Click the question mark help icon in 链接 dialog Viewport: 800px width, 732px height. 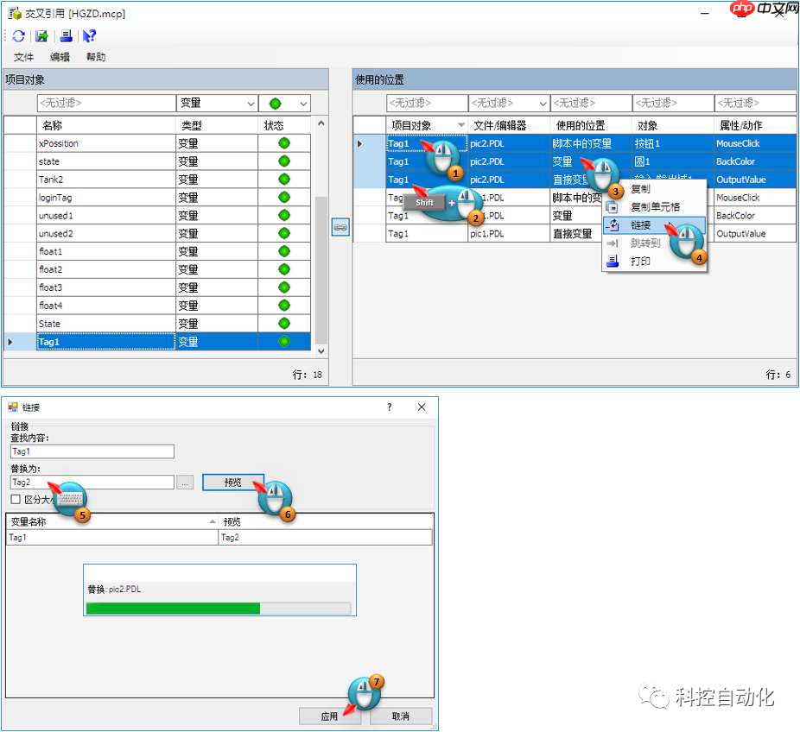coord(389,407)
